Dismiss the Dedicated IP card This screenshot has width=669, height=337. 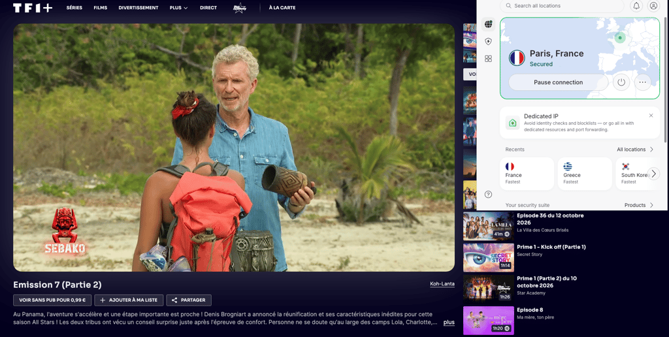pos(651,116)
